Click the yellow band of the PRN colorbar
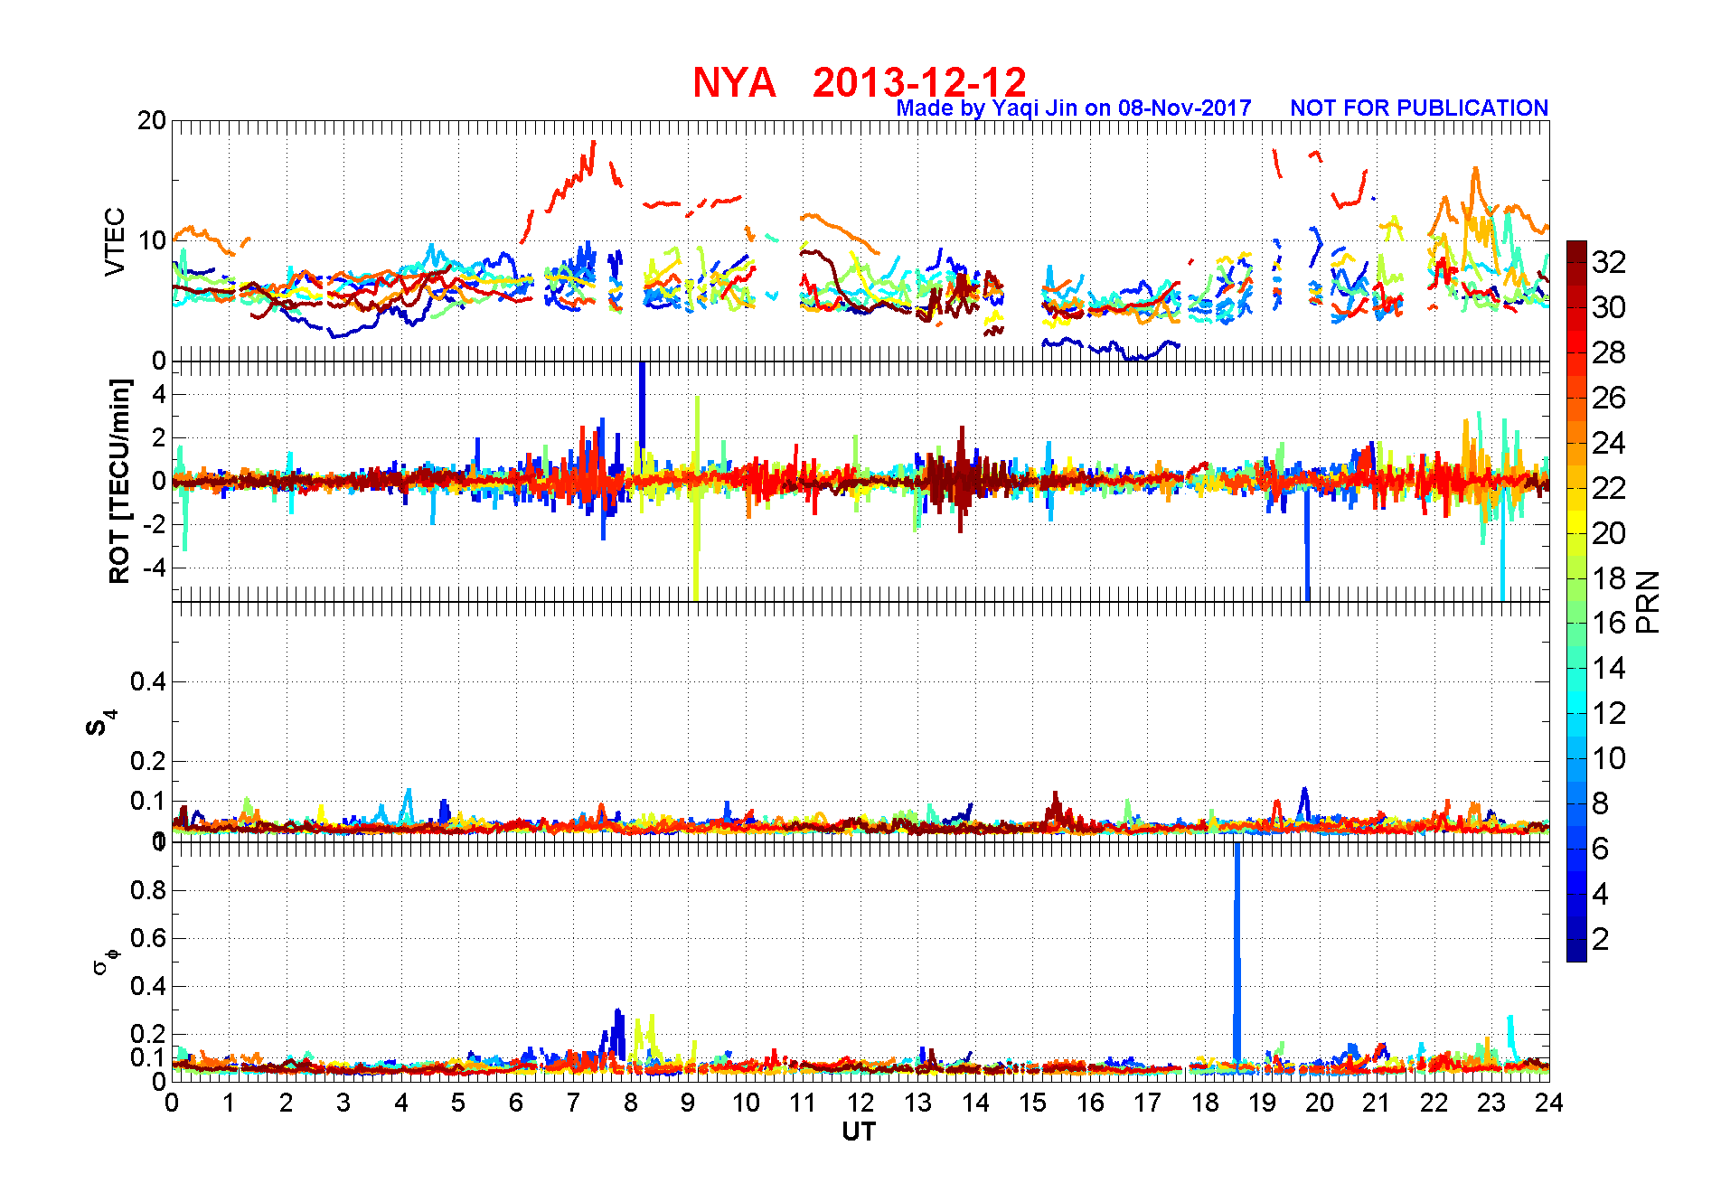1721x1202 pixels. point(1576,522)
